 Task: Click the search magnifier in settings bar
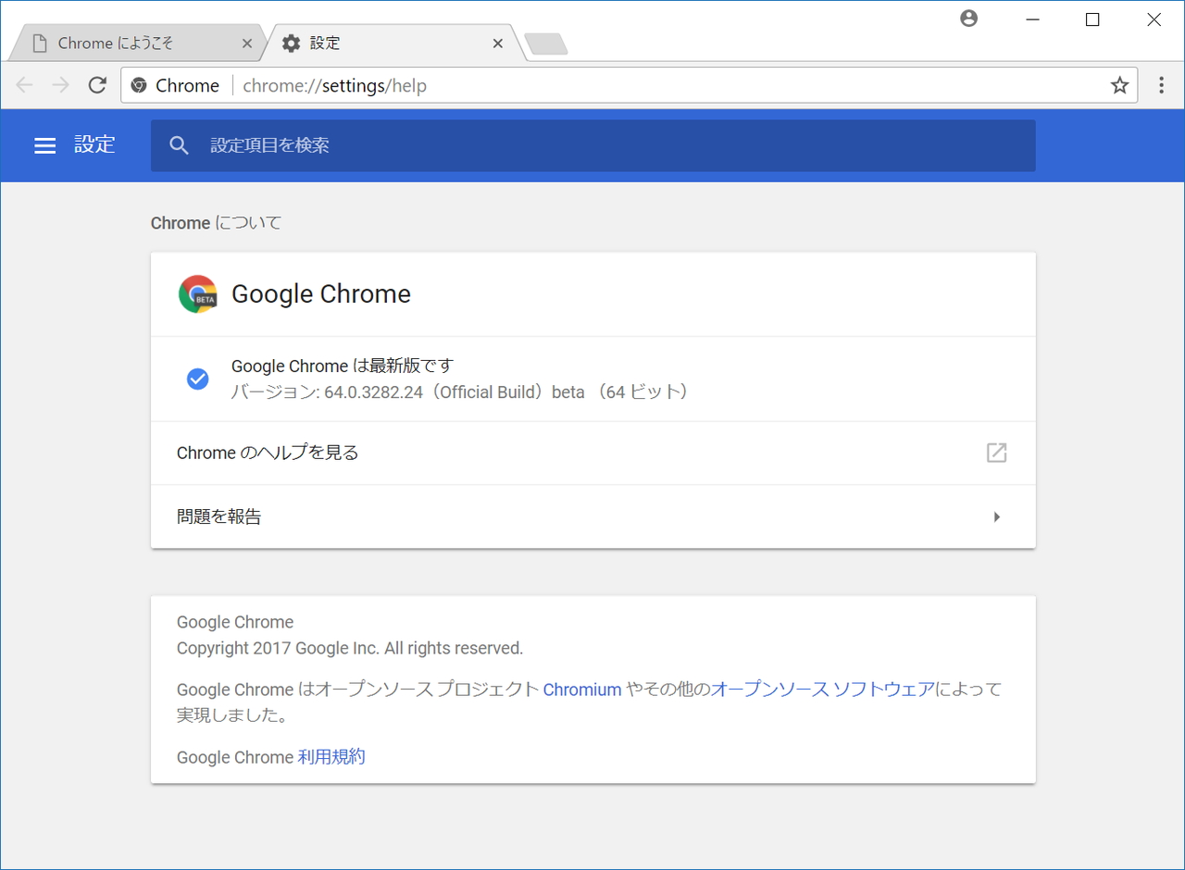179,145
